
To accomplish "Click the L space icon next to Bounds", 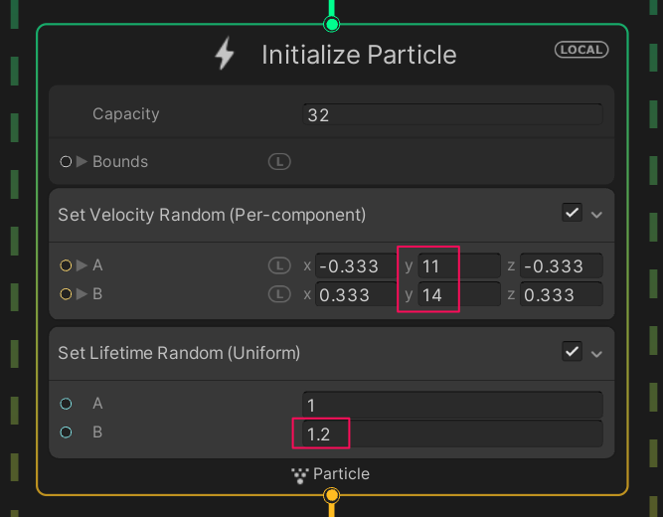I will (x=279, y=161).
